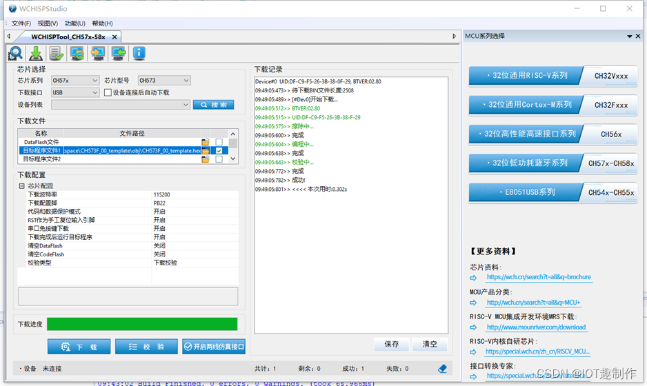Viewport: 647px width, 386px height.
Task: Click the monitor with green arrow icon
Action: (x=119, y=53)
